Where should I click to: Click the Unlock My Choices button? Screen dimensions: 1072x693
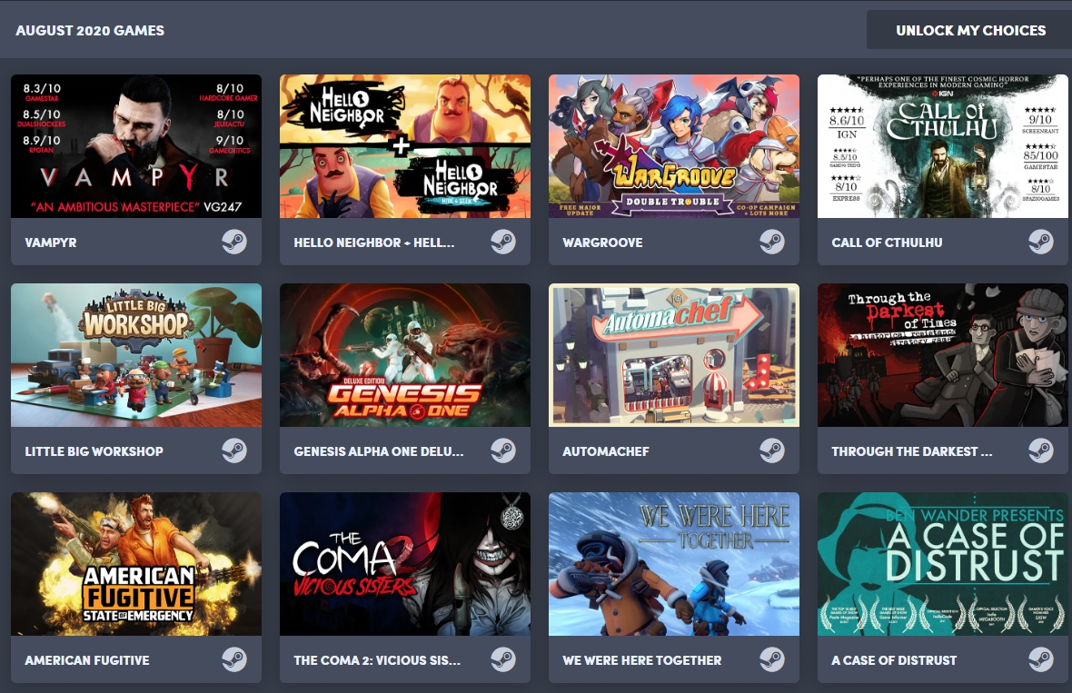coord(969,30)
